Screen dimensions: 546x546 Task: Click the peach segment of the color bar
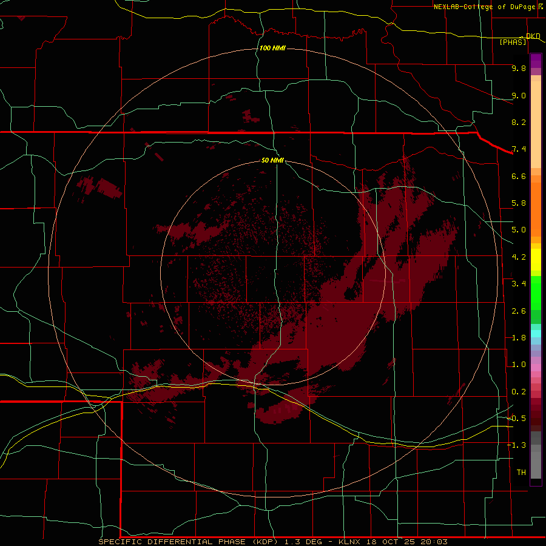pos(536,124)
